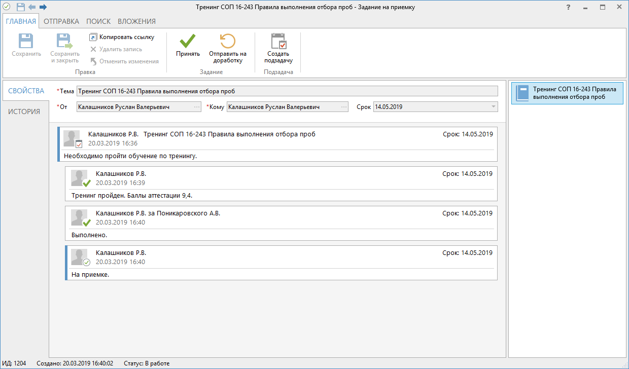Switch to the ОТПРАВКА ribbon tab
The image size is (629, 369).
point(61,21)
